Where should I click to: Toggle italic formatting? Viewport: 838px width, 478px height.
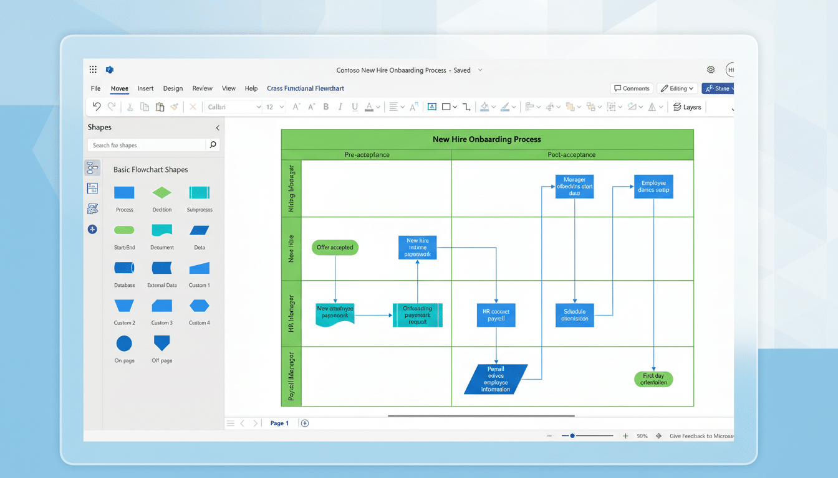(x=340, y=107)
